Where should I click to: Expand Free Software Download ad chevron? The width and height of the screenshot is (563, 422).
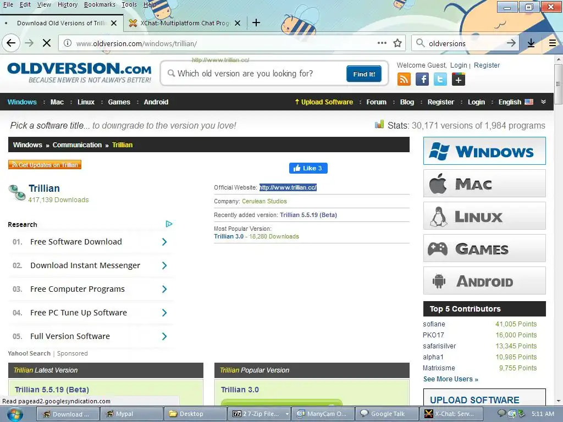point(164,242)
